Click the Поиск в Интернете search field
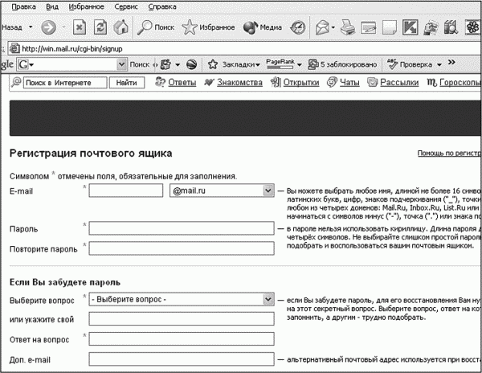 (65, 83)
